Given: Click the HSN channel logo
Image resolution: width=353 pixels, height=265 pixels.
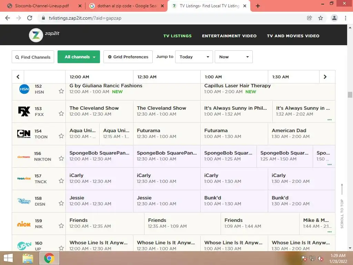Looking at the screenshot, I should tap(24, 89).
